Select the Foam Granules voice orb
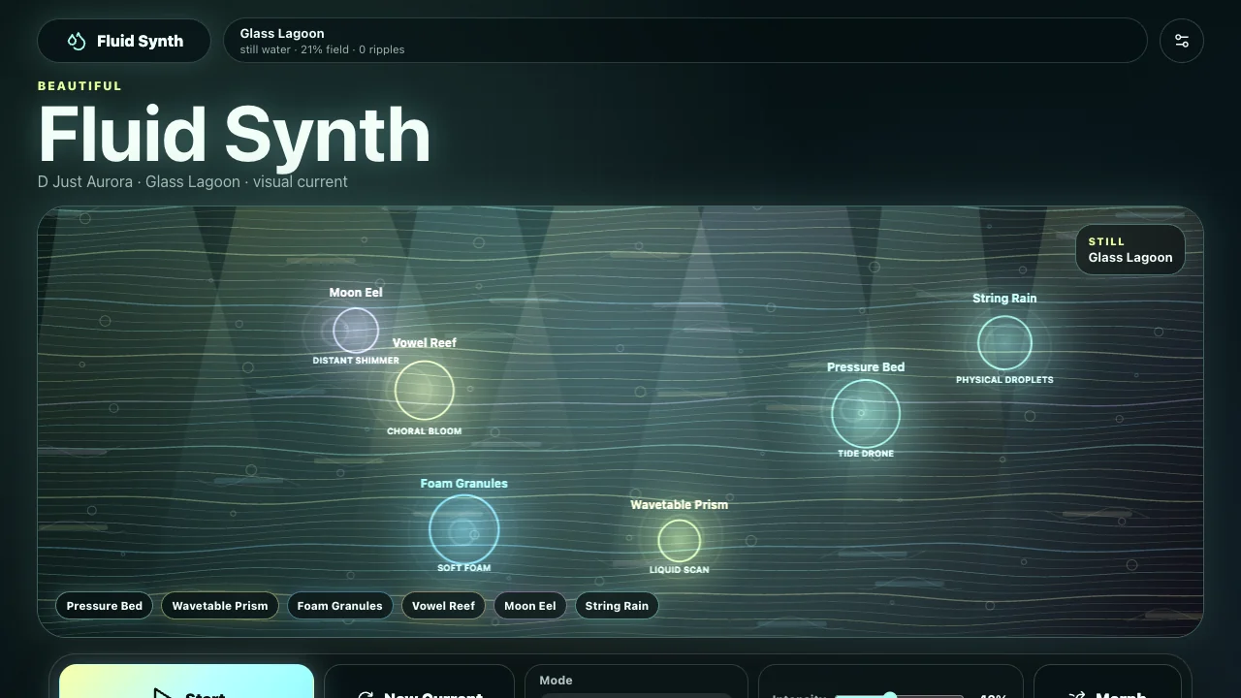The height and width of the screenshot is (698, 1241). 464,529
